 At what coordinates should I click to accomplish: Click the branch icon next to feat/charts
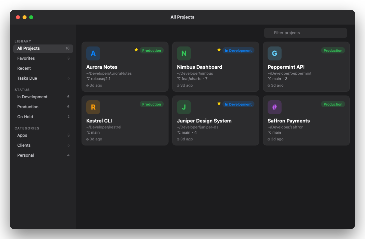click(x=179, y=79)
